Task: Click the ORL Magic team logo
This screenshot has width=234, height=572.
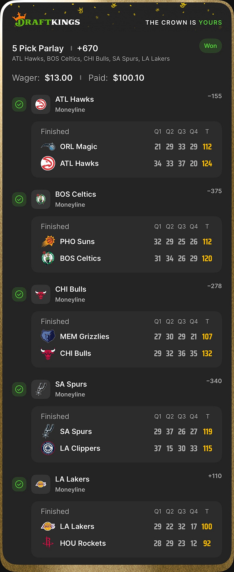Action: [48, 147]
